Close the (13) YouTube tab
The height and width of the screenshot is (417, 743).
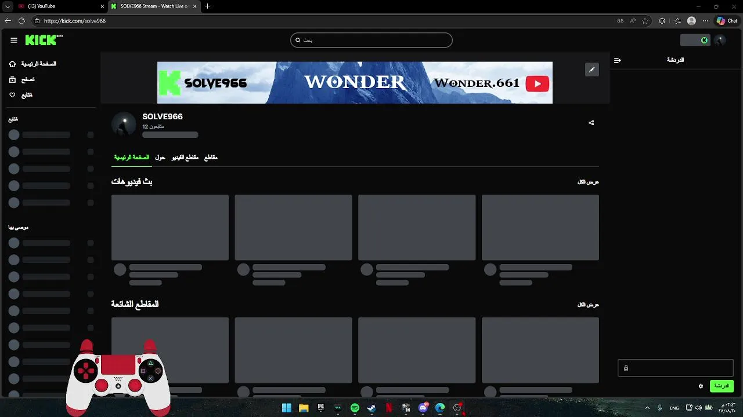(103, 6)
